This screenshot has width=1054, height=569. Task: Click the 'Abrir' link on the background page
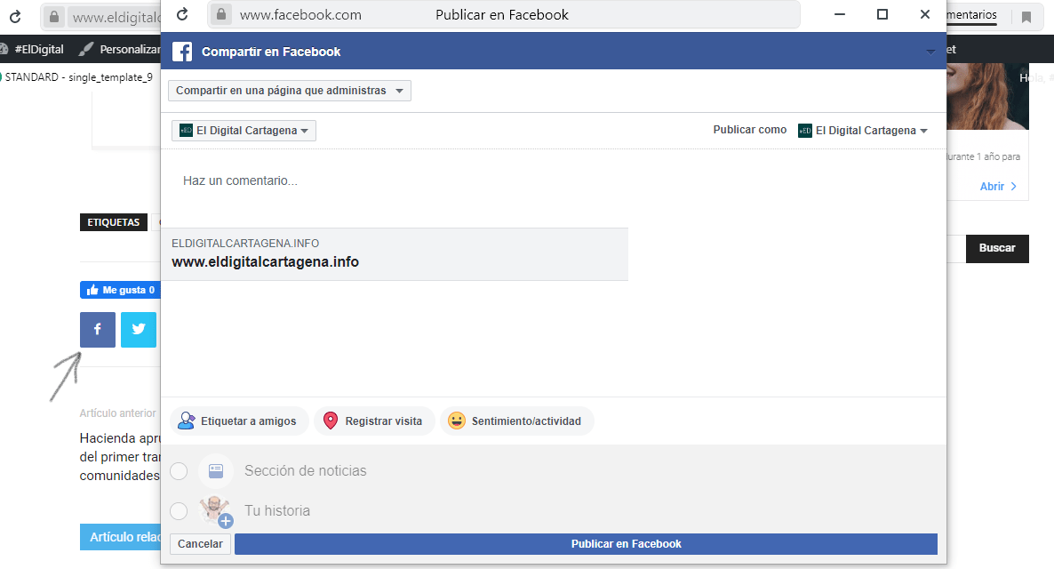click(x=997, y=187)
